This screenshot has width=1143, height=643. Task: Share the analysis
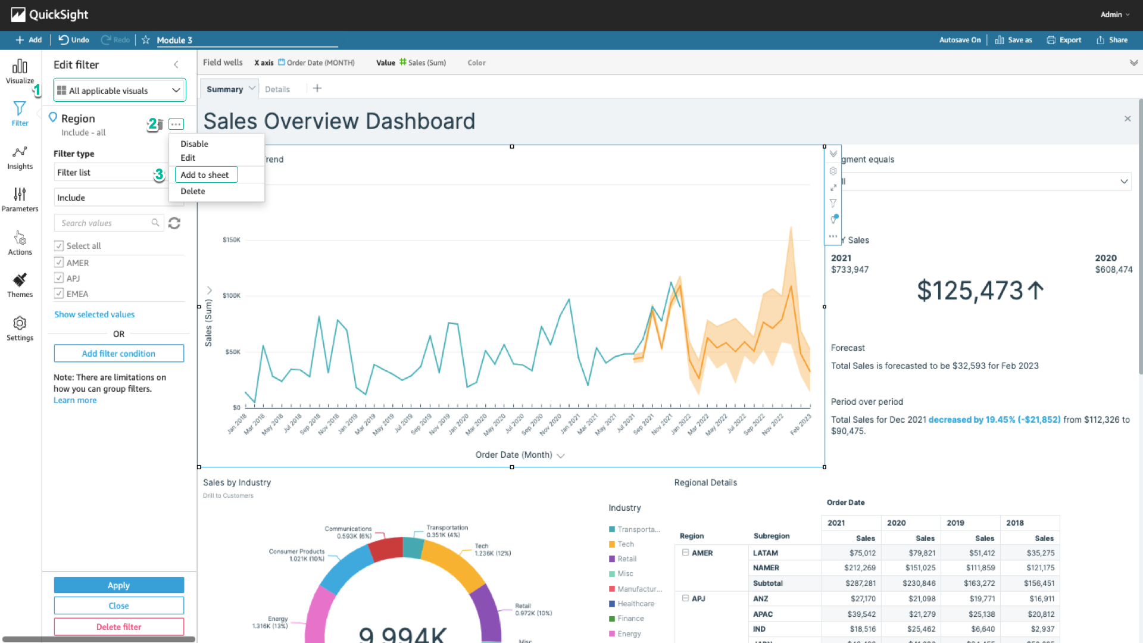(1112, 40)
